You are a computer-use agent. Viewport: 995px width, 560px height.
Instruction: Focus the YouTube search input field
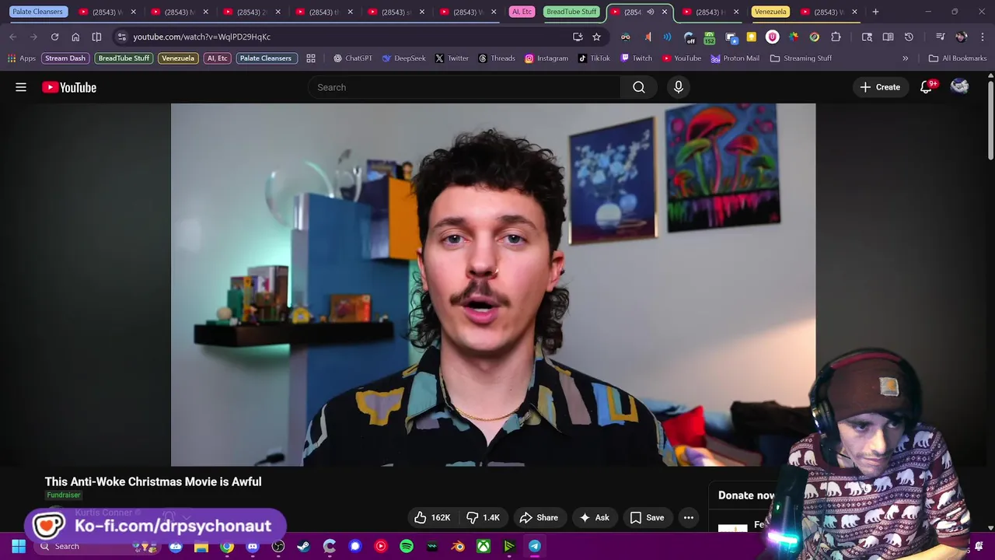coord(464,87)
